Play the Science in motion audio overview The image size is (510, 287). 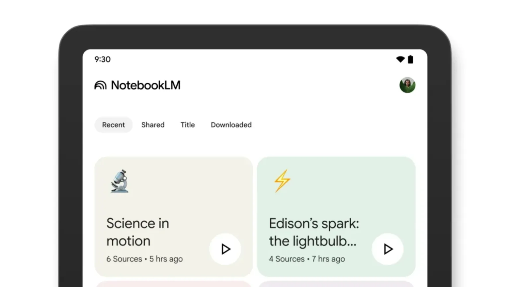(225, 249)
